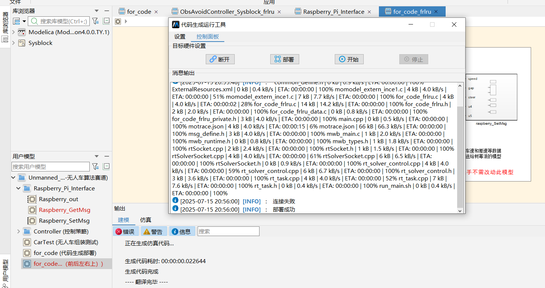Minimize the library browser panel

click(107, 11)
